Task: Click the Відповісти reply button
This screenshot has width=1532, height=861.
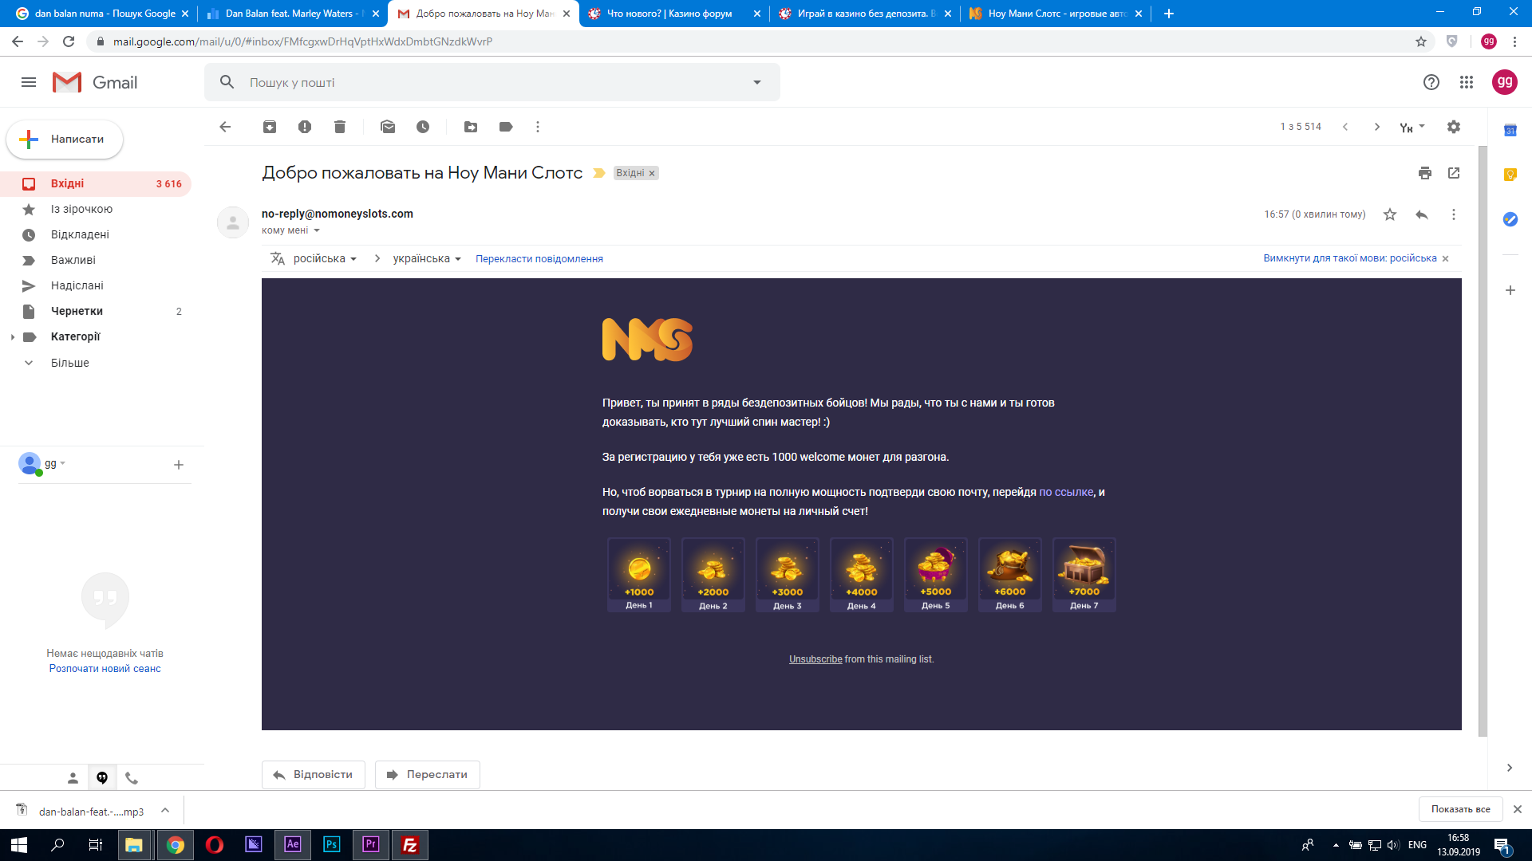Action: (314, 774)
